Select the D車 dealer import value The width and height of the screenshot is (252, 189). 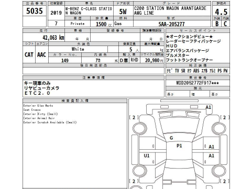point(124,60)
